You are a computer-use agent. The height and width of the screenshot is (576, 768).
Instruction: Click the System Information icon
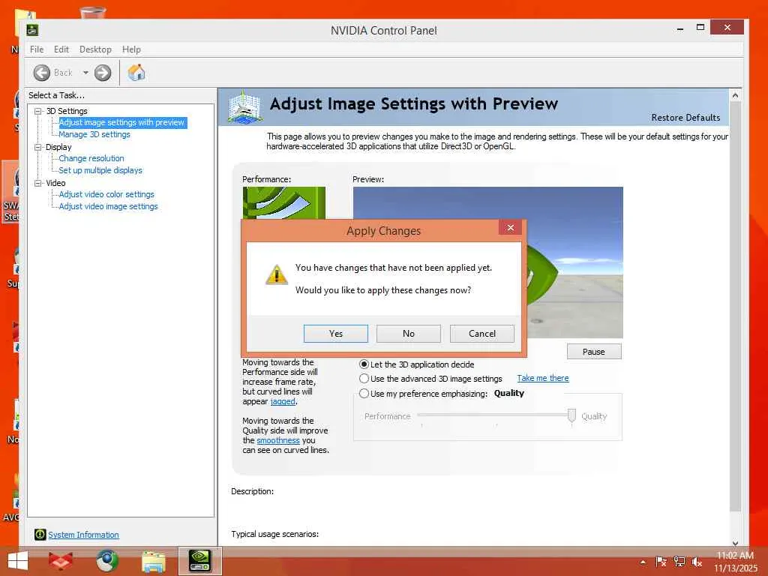[x=40, y=534]
